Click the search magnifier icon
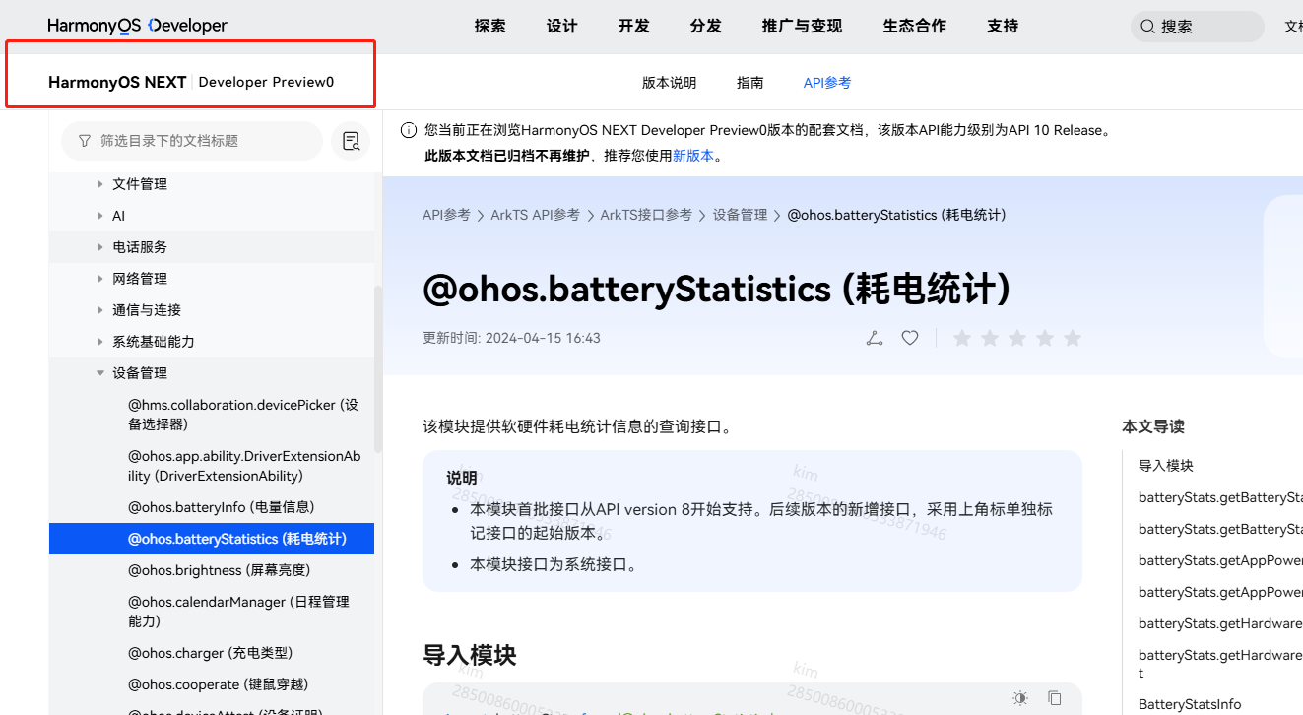 [x=1147, y=27]
